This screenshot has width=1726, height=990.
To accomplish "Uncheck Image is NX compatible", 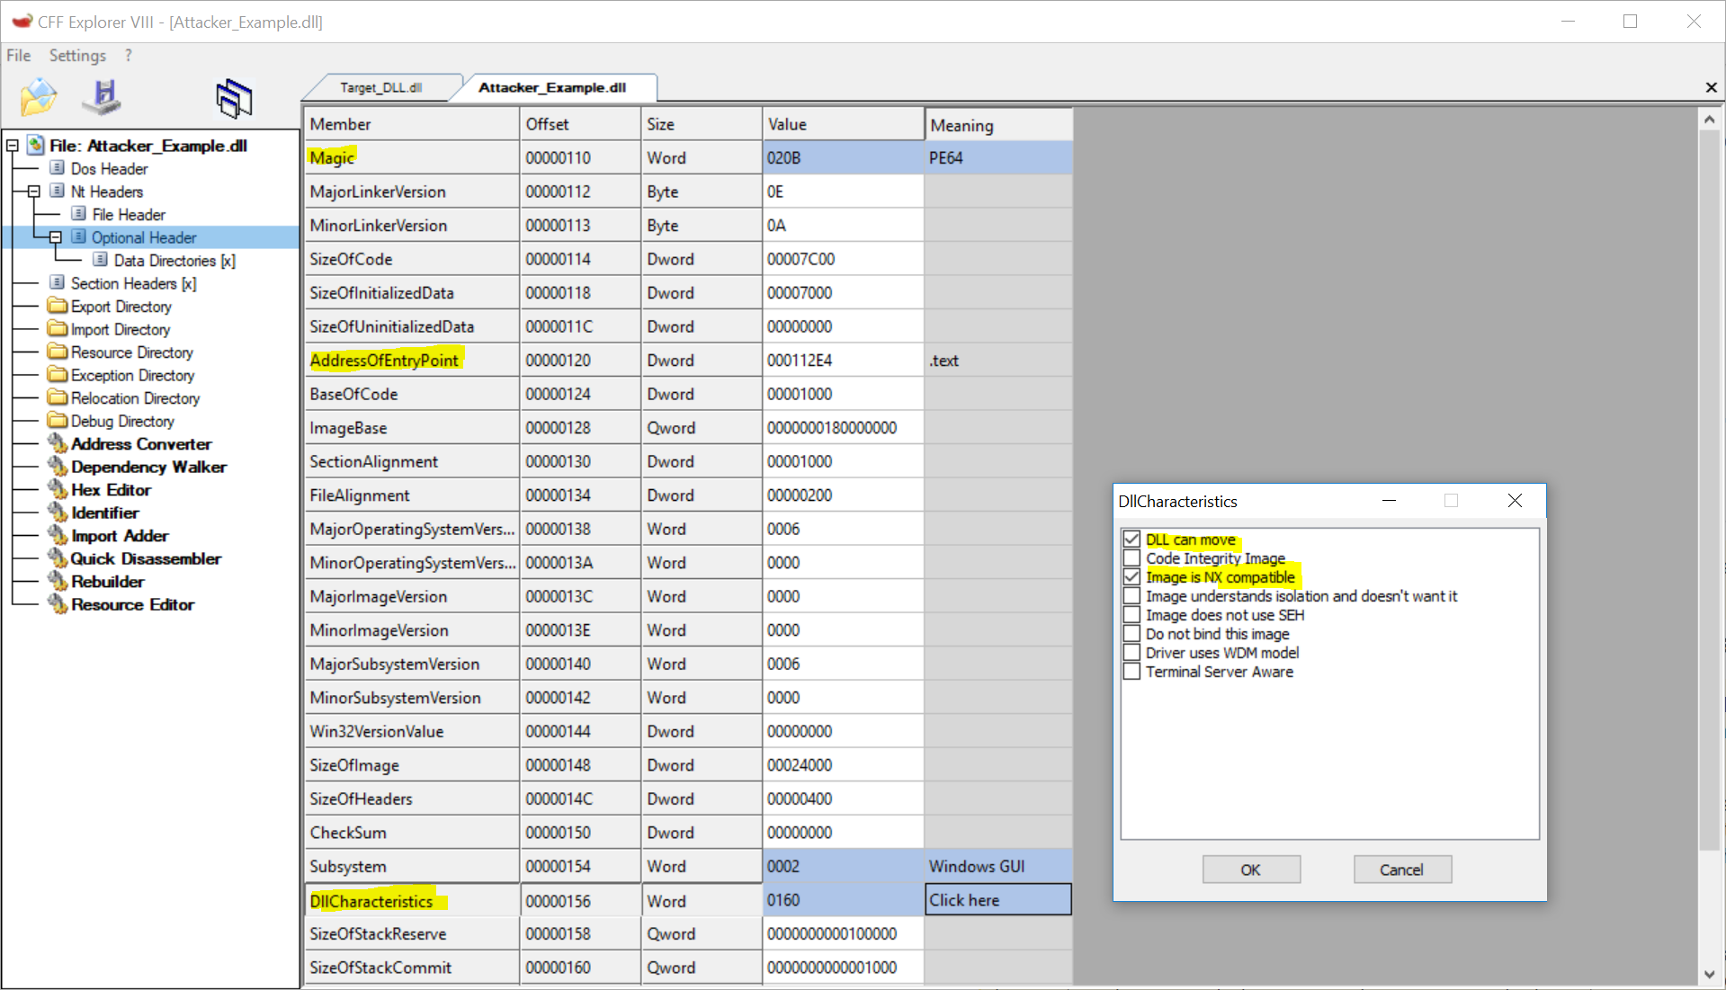I will point(1131,577).
